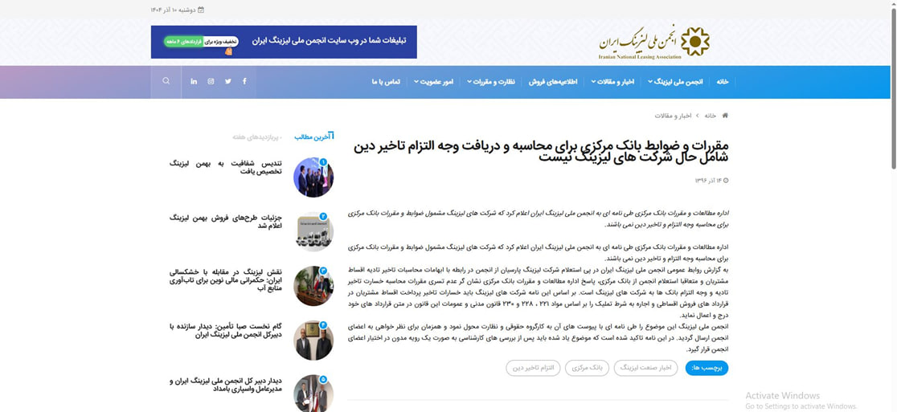The image size is (897, 412).
Task: Click the calendar icon beside top date
Action: click(201, 10)
